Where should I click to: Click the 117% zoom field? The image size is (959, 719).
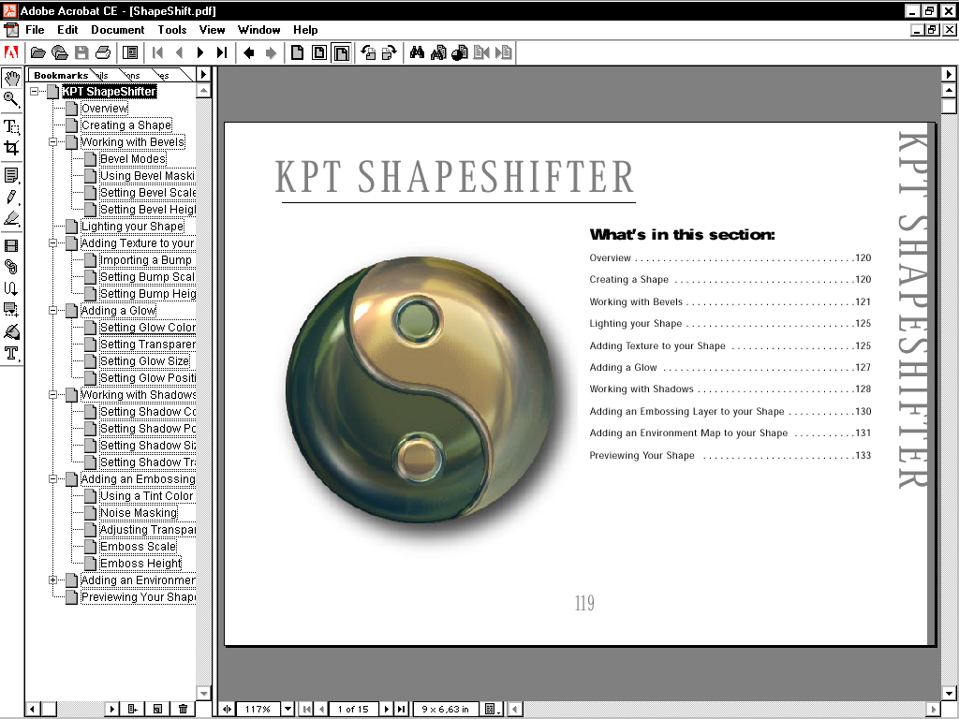[258, 710]
